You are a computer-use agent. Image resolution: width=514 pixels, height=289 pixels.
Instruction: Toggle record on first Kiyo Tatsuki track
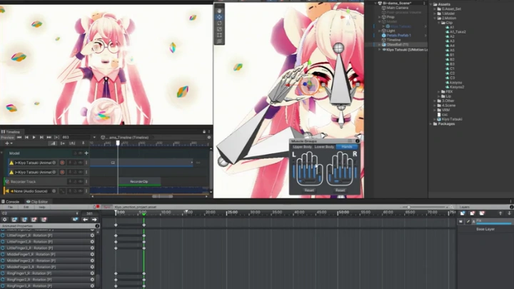click(x=62, y=163)
